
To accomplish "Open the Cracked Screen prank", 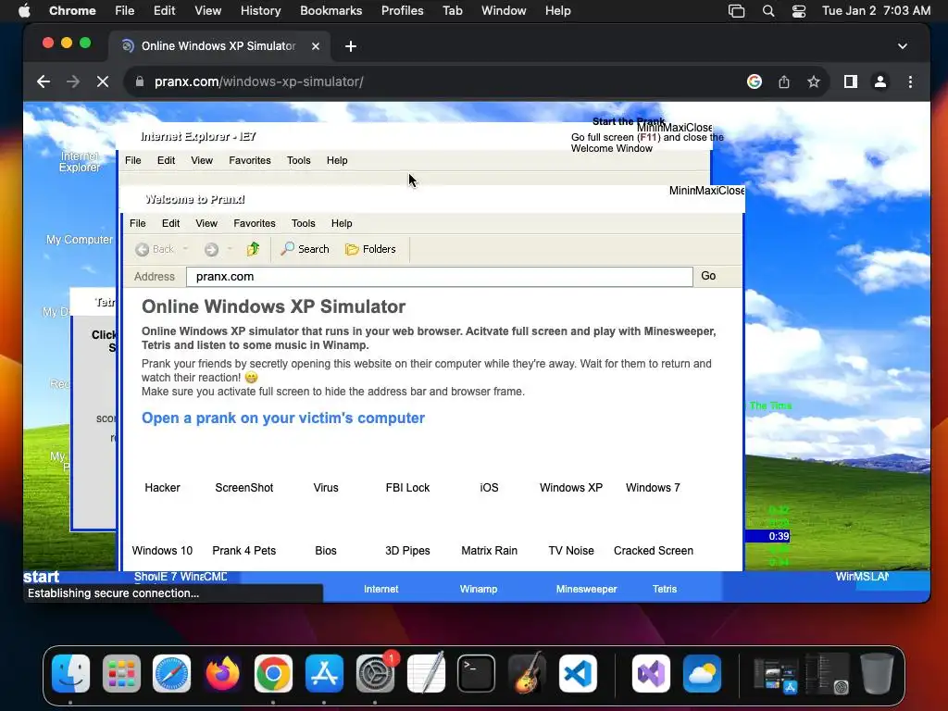I will pyautogui.click(x=654, y=551).
